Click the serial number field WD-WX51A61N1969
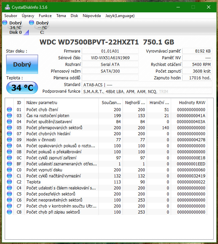The height and width of the screenshot is (244, 218). (x=110, y=58)
